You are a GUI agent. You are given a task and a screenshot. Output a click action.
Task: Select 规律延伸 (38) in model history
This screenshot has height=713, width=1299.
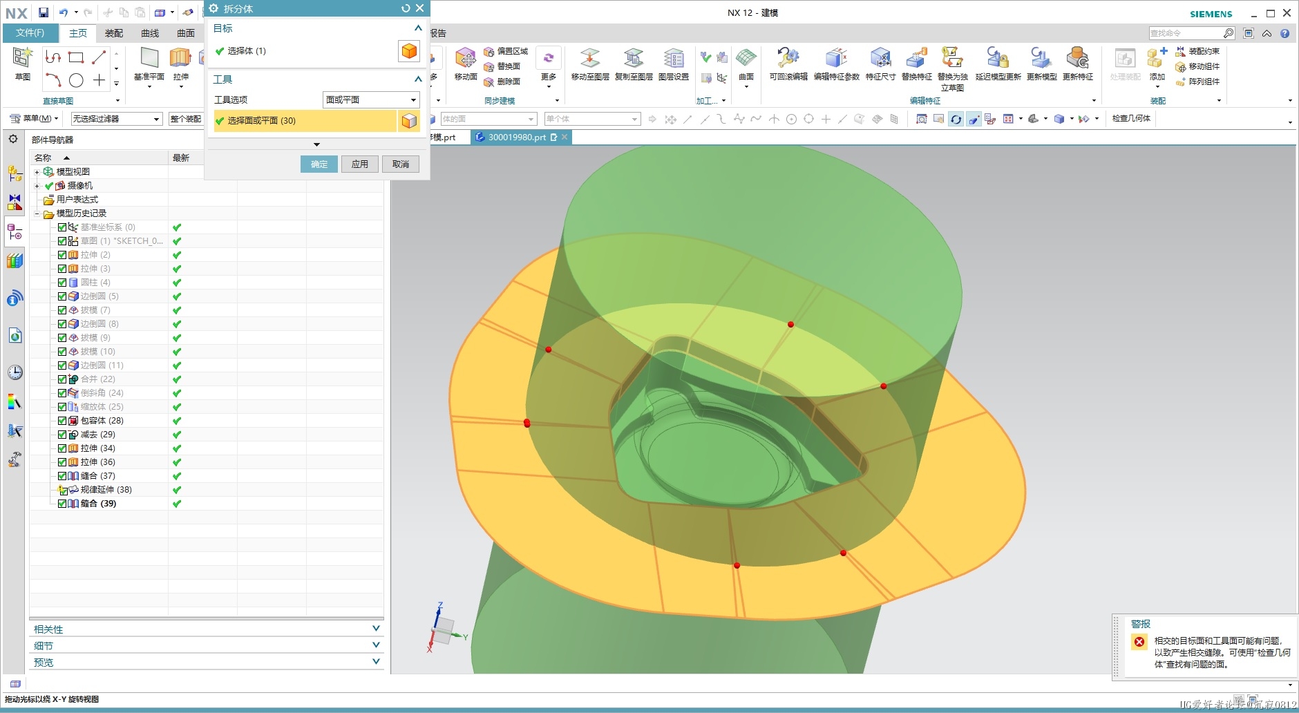[106, 490]
